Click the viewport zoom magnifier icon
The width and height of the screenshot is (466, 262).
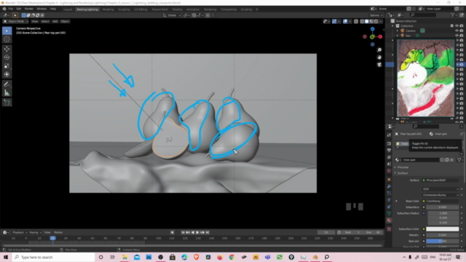coord(379,50)
